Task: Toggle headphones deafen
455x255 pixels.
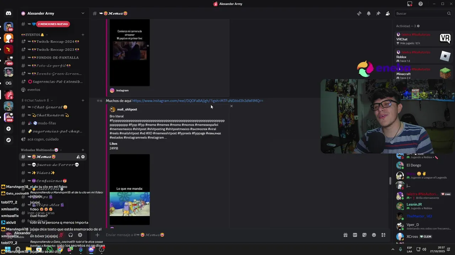Action: click(70, 235)
